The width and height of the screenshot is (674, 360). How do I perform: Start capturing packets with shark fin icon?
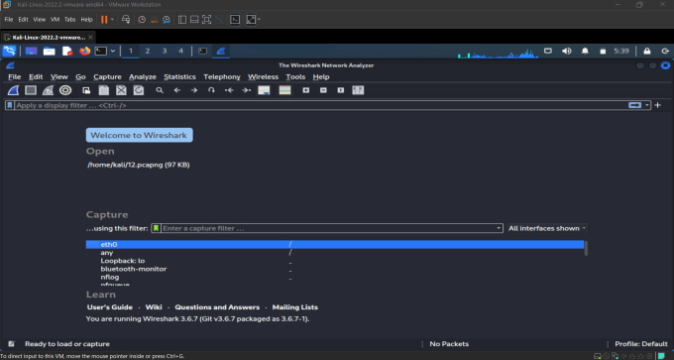tap(13, 90)
